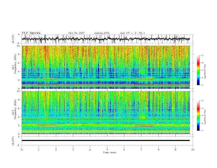
Task: Click the "7" tick on the Time axis
Action: 141,150
